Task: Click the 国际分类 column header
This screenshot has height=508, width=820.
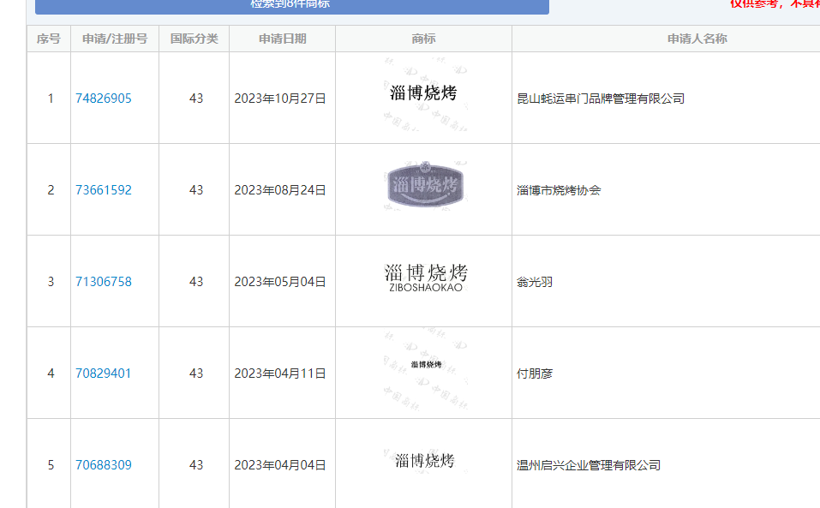Action: [x=194, y=39]
